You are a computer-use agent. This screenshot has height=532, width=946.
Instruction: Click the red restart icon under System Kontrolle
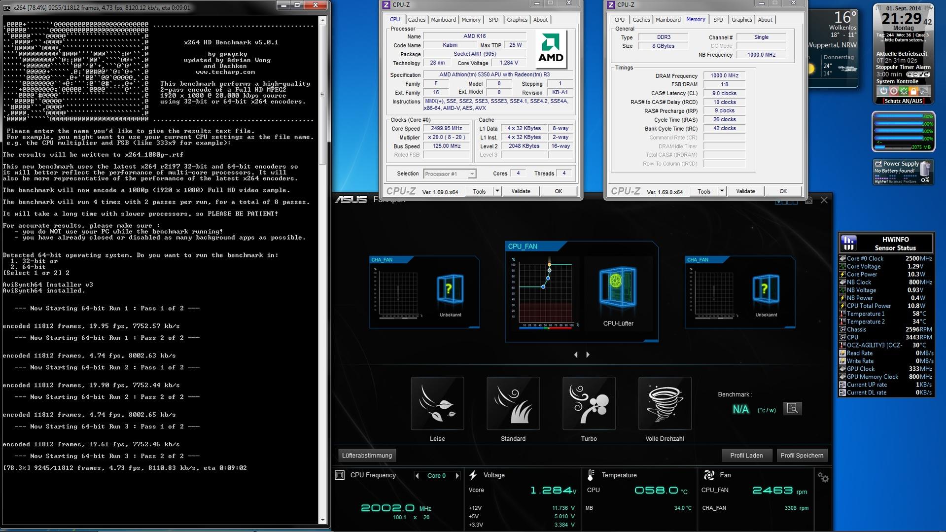click(893, 91)
